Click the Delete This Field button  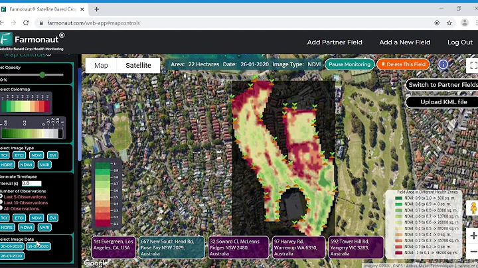[404, 64]
